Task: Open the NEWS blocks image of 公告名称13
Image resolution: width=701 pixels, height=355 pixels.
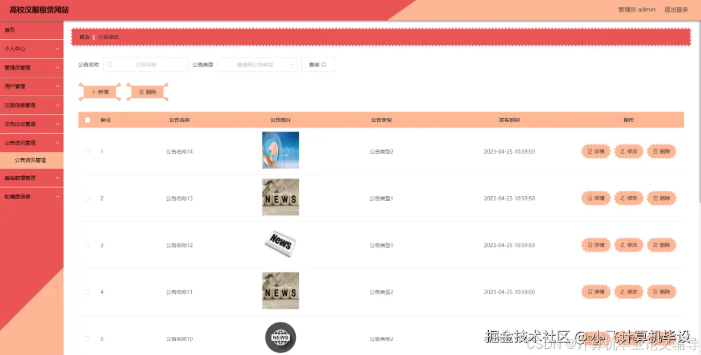Action: [x=281, y=197]
